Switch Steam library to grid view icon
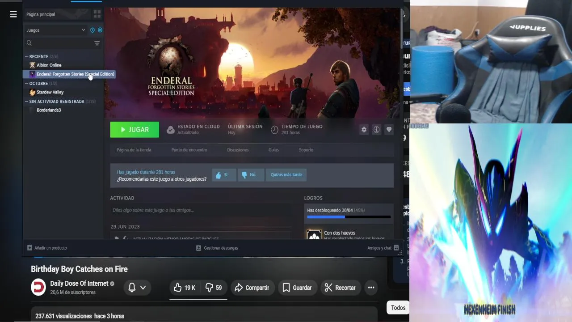 click(x=97, y=14)
